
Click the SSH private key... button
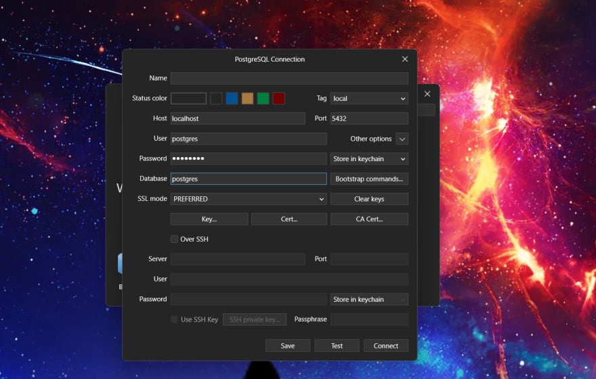click(254, 319)
